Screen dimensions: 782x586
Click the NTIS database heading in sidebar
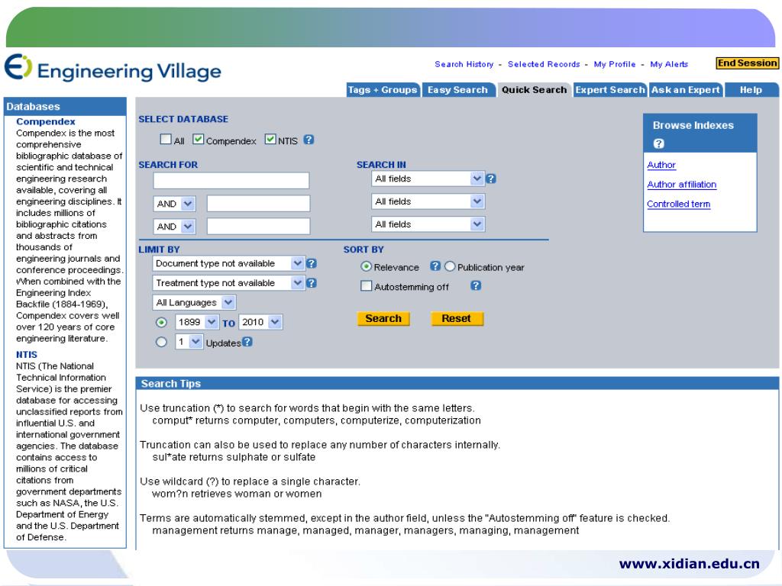pos(27,355)
